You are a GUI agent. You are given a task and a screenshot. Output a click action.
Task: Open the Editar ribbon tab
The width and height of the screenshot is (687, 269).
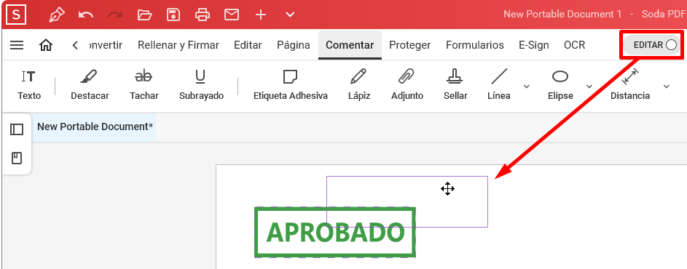[x=248, y=45]
